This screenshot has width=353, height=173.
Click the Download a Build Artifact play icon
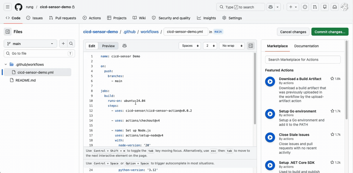(270, 82)
